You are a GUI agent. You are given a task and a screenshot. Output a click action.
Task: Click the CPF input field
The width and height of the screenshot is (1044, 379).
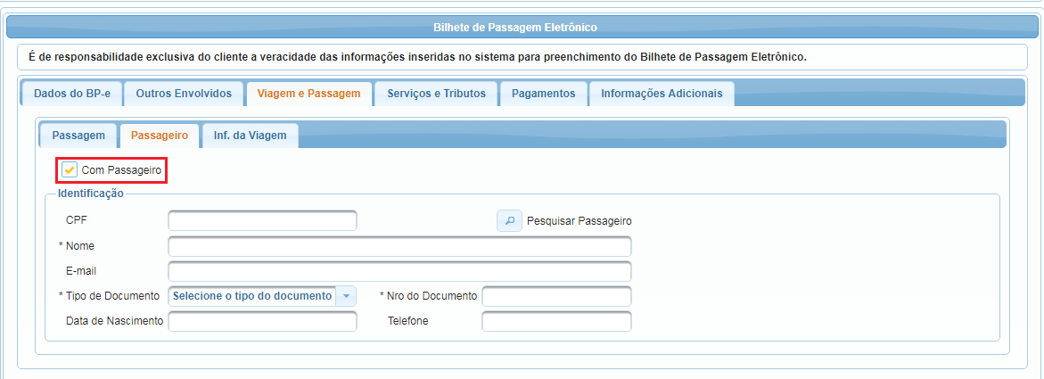(x=262, y=220)
